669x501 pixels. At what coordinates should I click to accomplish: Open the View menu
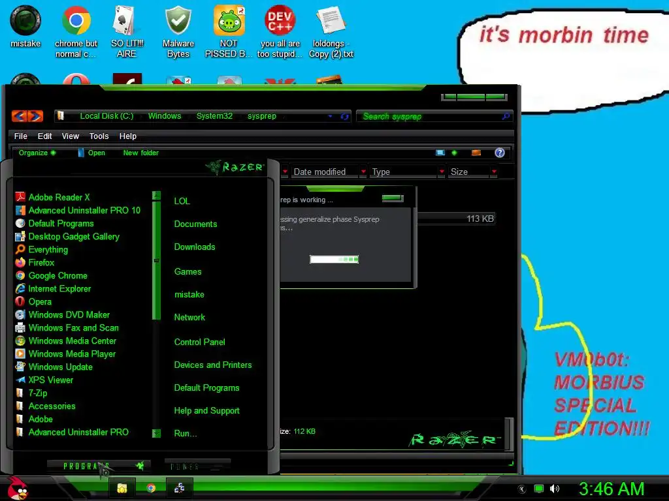coord(70,136)
